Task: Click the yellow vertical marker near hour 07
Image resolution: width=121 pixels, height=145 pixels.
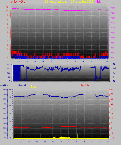Action: 41,136
